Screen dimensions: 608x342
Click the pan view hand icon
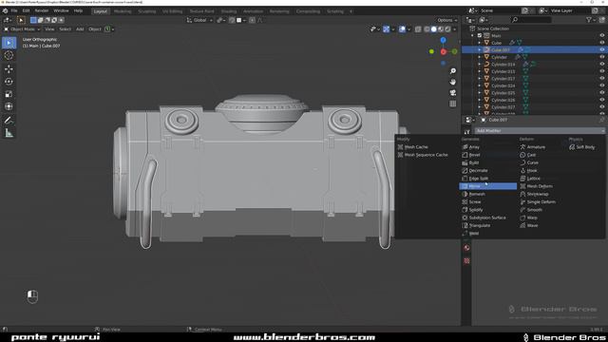tap(452, 82)
